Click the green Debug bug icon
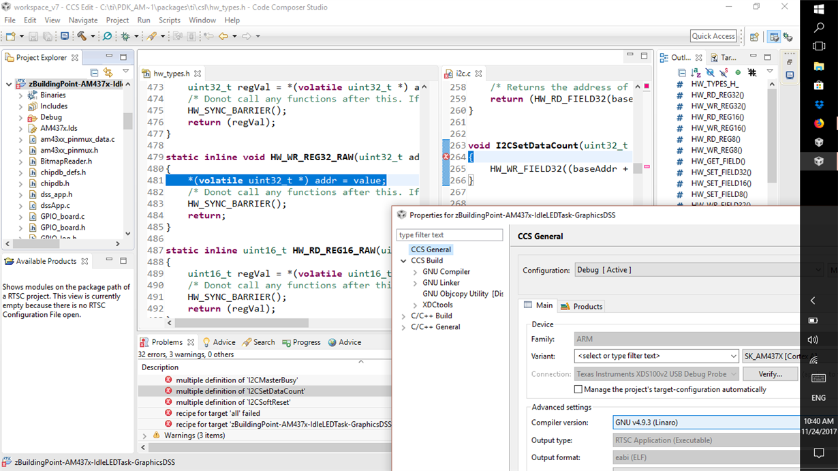 (125, 36)
